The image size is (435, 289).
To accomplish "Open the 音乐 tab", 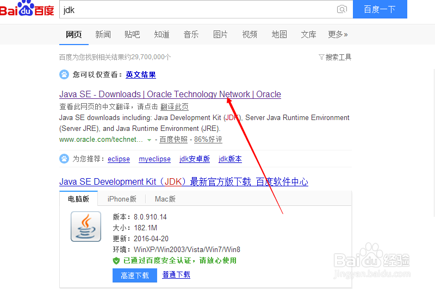I will 191,34.
